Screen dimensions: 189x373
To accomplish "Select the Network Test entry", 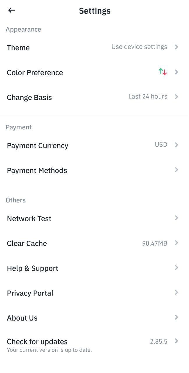I will point(29,219).
